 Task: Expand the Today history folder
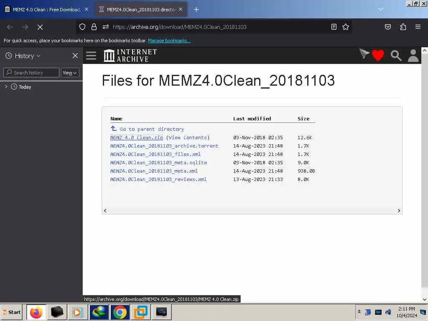pyautogui.click(x=6, y=87)
